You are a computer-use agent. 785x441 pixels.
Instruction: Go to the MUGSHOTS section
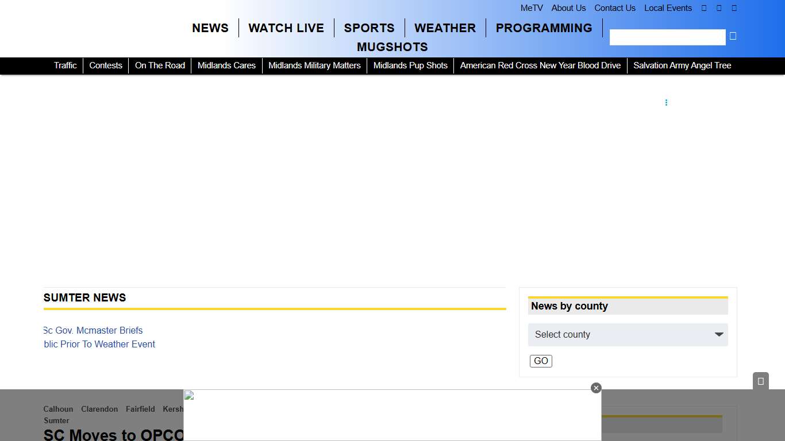pyautogui.click(x=392, y=47)
